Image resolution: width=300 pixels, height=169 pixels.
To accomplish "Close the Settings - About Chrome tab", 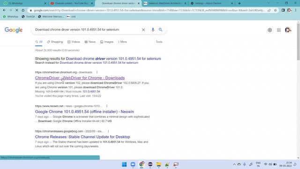I will click(232, 3).
